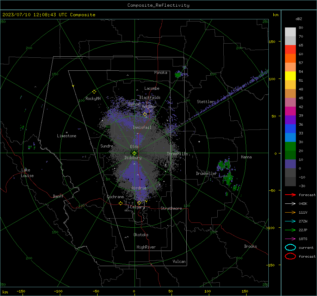Click the cyan 27ZW arrow icon

click(290, 221)
